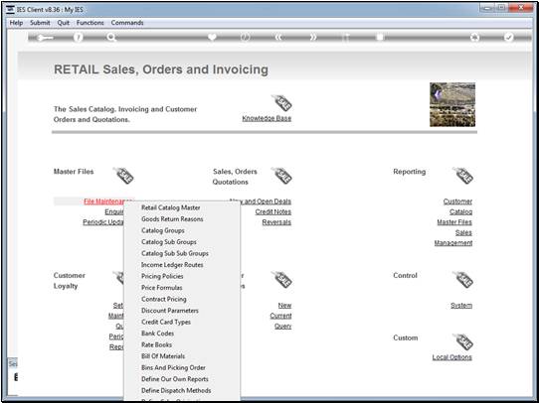Select Bill Of Materials menu entry
This screenshot has width=539, height=403.
163,356
